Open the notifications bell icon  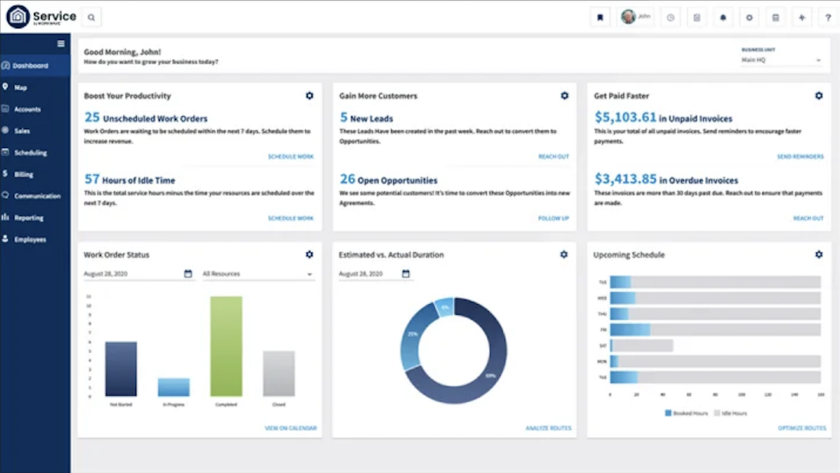pyautogui.click(x=723, y=16)
